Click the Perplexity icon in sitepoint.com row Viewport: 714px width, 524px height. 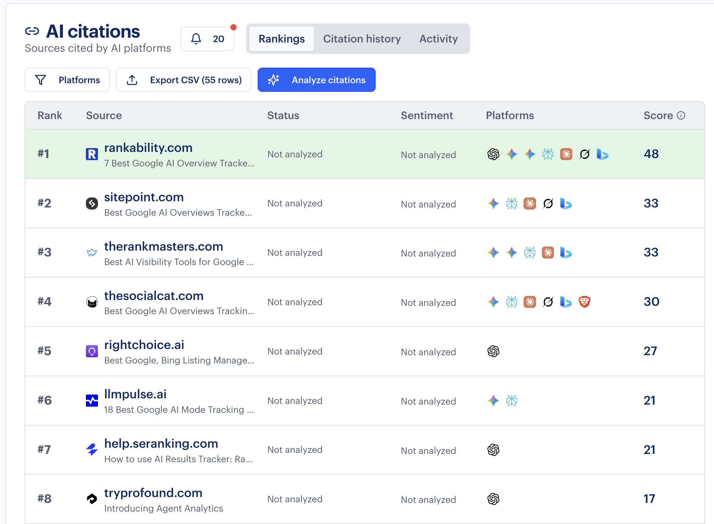coord(512,203)
